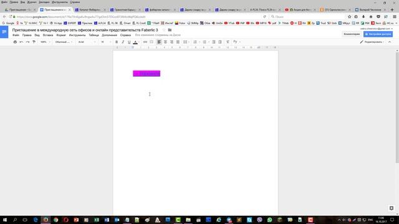
Task: Open browser downloads arrow icon
Action: click(x=363, y=17)
